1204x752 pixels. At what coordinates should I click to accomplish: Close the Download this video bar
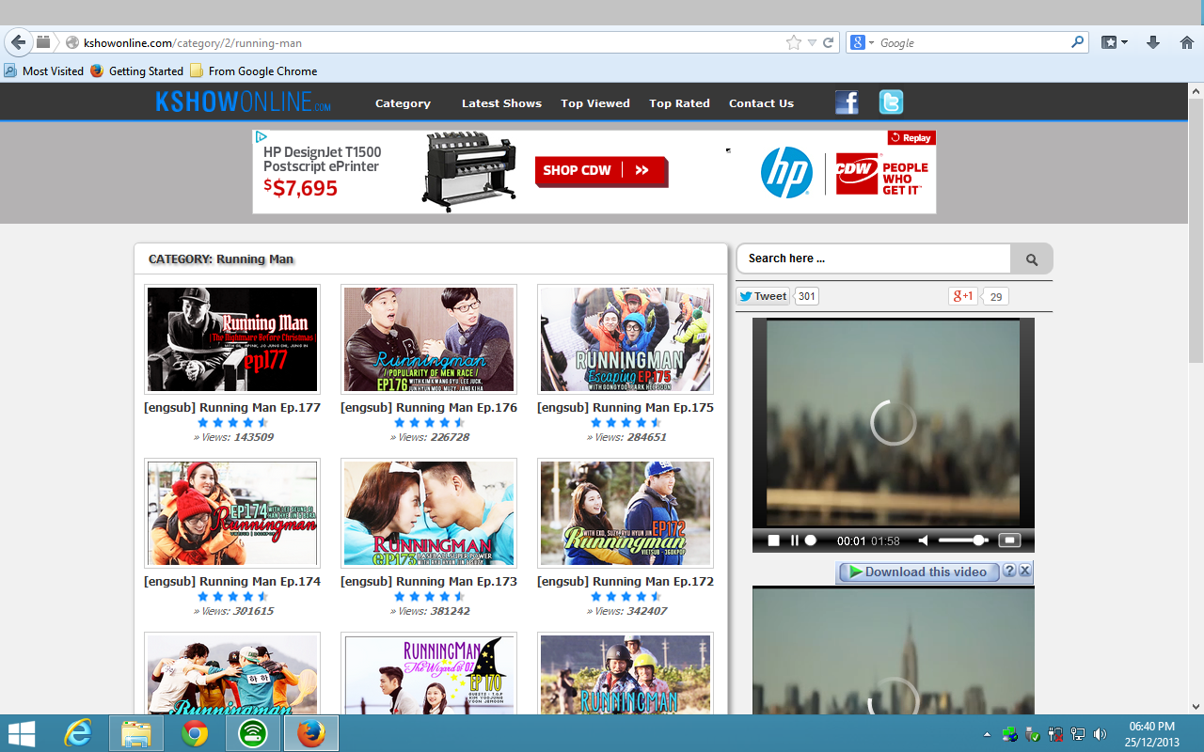click(x=1025, y=571)
